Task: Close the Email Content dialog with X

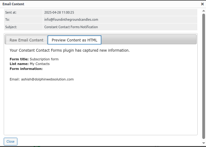Action: (x=202, y=4)
